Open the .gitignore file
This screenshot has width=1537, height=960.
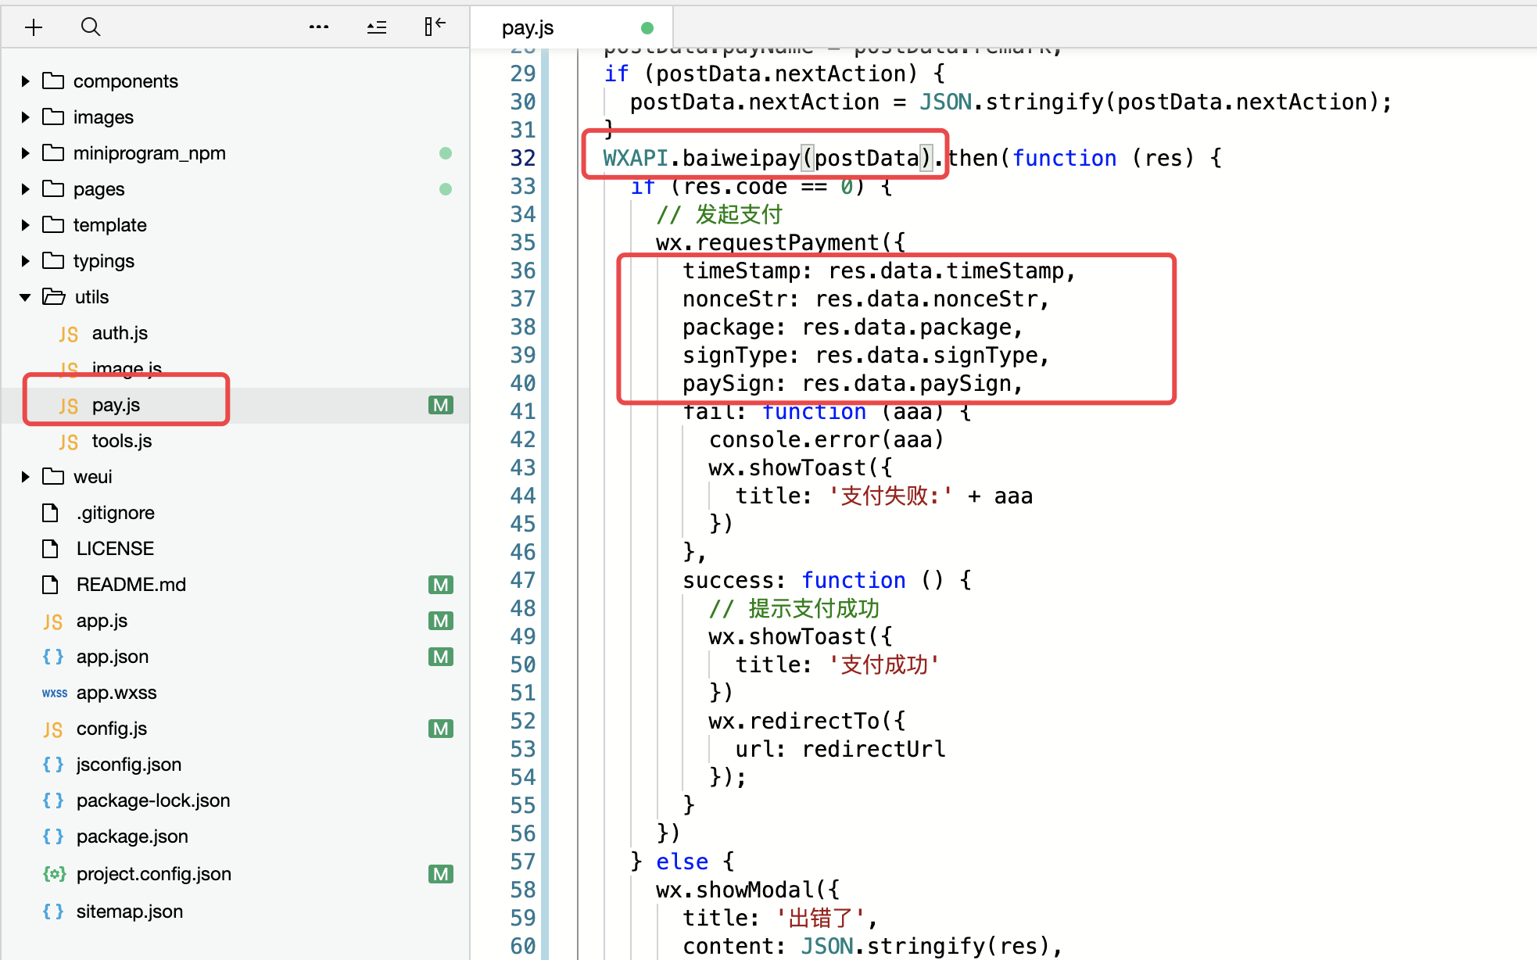(x=115, y=513)
